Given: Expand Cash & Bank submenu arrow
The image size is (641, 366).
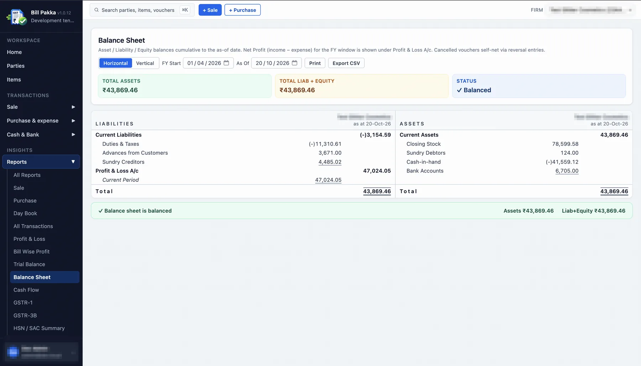Looking at the screenshot, I should tap(73, 134).
